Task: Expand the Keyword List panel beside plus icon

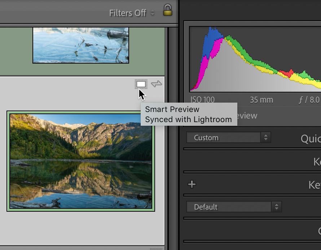Action: [314, 185]
